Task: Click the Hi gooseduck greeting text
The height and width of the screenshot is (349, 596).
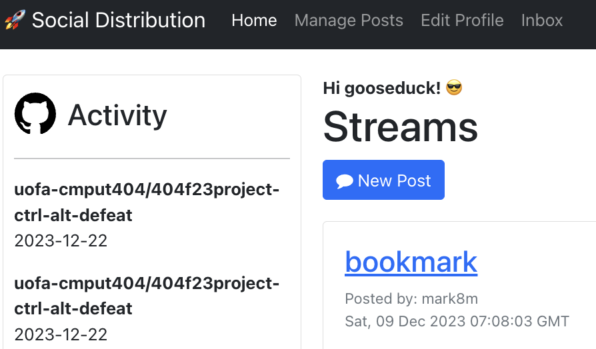Action: coord(381,87)
